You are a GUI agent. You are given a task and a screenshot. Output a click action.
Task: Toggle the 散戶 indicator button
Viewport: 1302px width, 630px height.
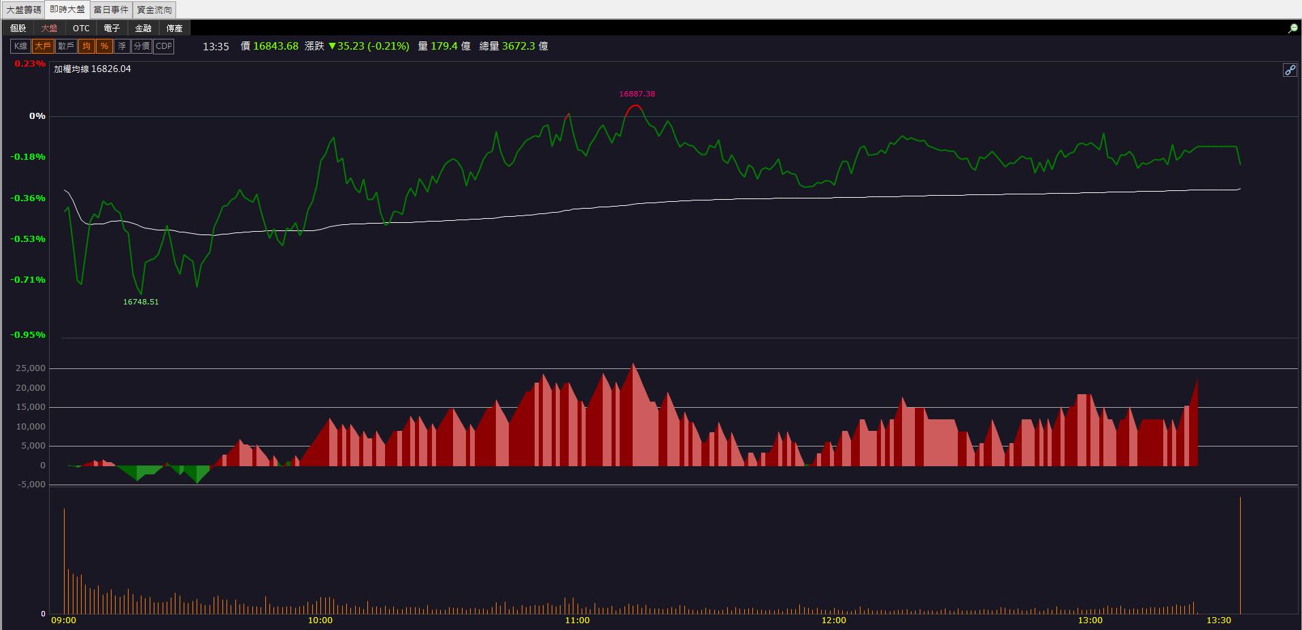(x=66, y=46)
